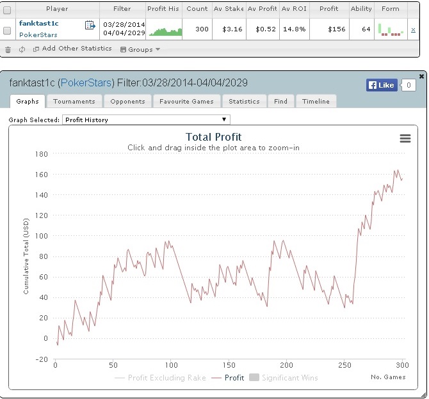Open the Graph Selected dropdown
Image resolution: width=429 pixels, height=399 pixels.
146,120
